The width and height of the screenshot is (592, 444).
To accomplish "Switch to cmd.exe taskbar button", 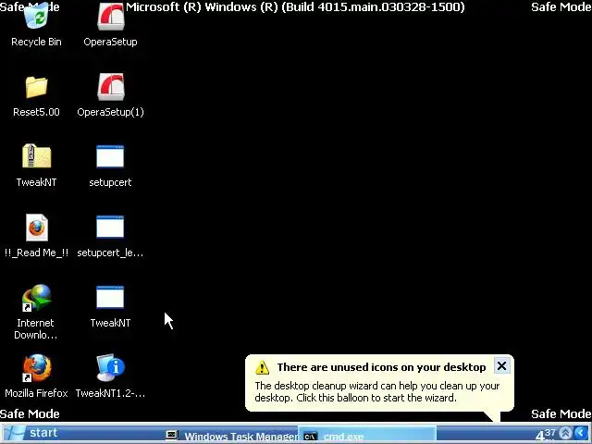I will tap(367, 436).
